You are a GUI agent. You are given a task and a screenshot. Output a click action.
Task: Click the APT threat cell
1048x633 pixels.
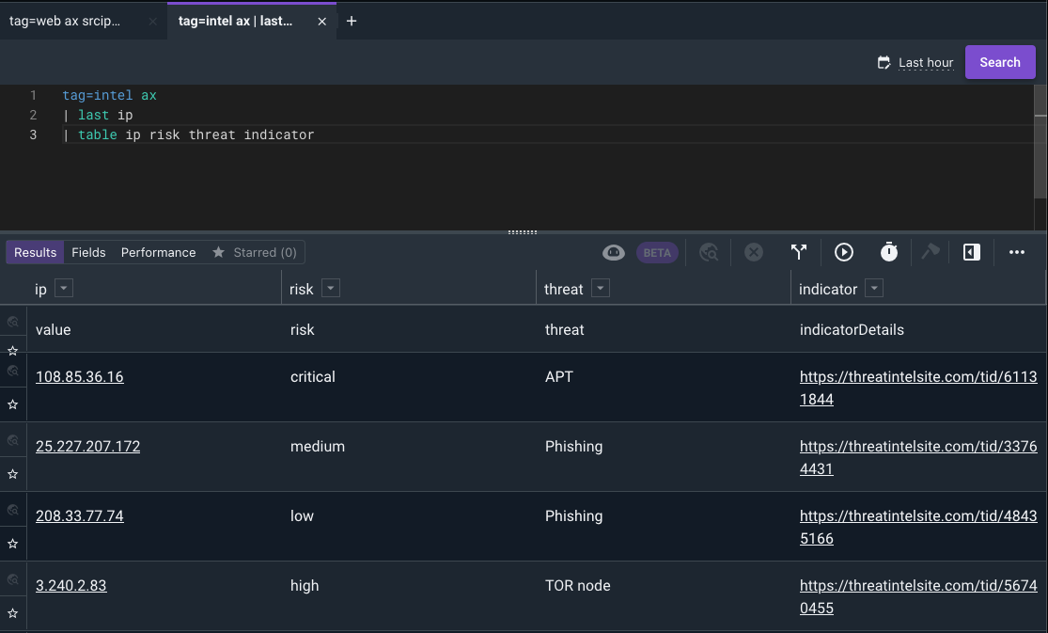pyautogui.click(x=558, y=377)
